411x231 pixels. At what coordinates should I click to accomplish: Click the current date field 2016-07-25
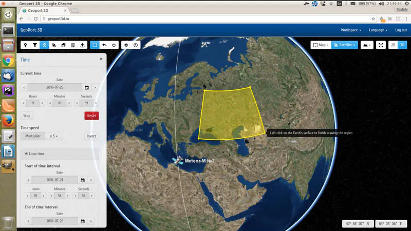[55, 87]
